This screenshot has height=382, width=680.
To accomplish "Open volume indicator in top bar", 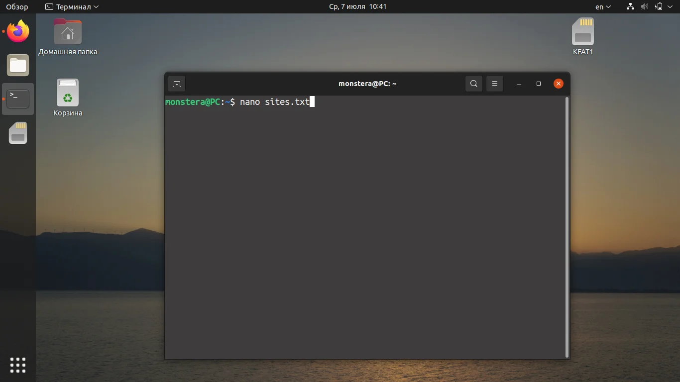I will (x=645, y=6).
